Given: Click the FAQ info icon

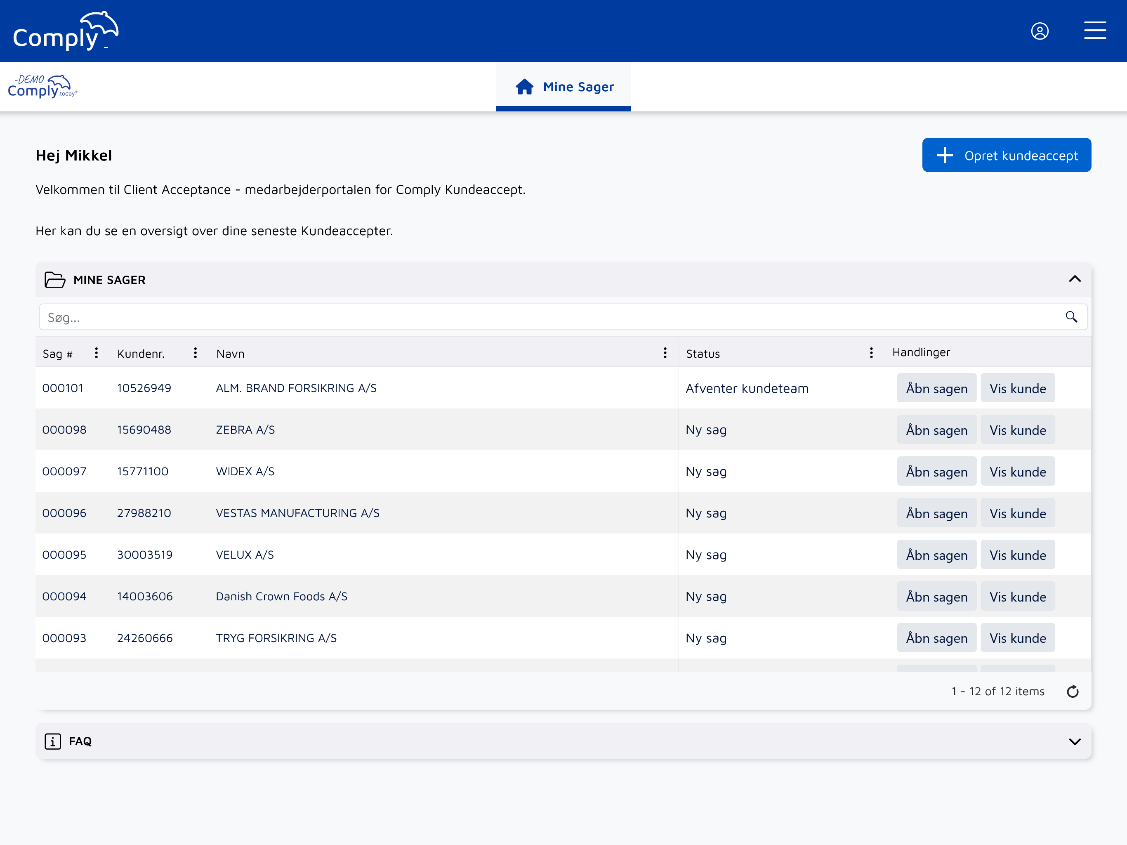Looking at the screenshot, I should pyautogui.click(x=52, y=741).
